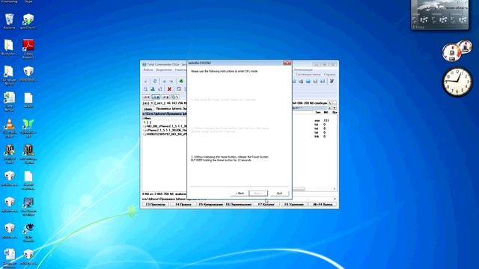Click the Тип column header in right panel
This screenshot has width=479, height=269.
317,113
